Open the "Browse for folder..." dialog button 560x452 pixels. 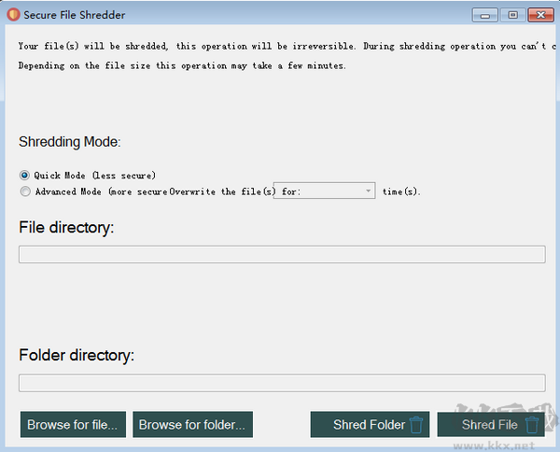tap(191, 425)
